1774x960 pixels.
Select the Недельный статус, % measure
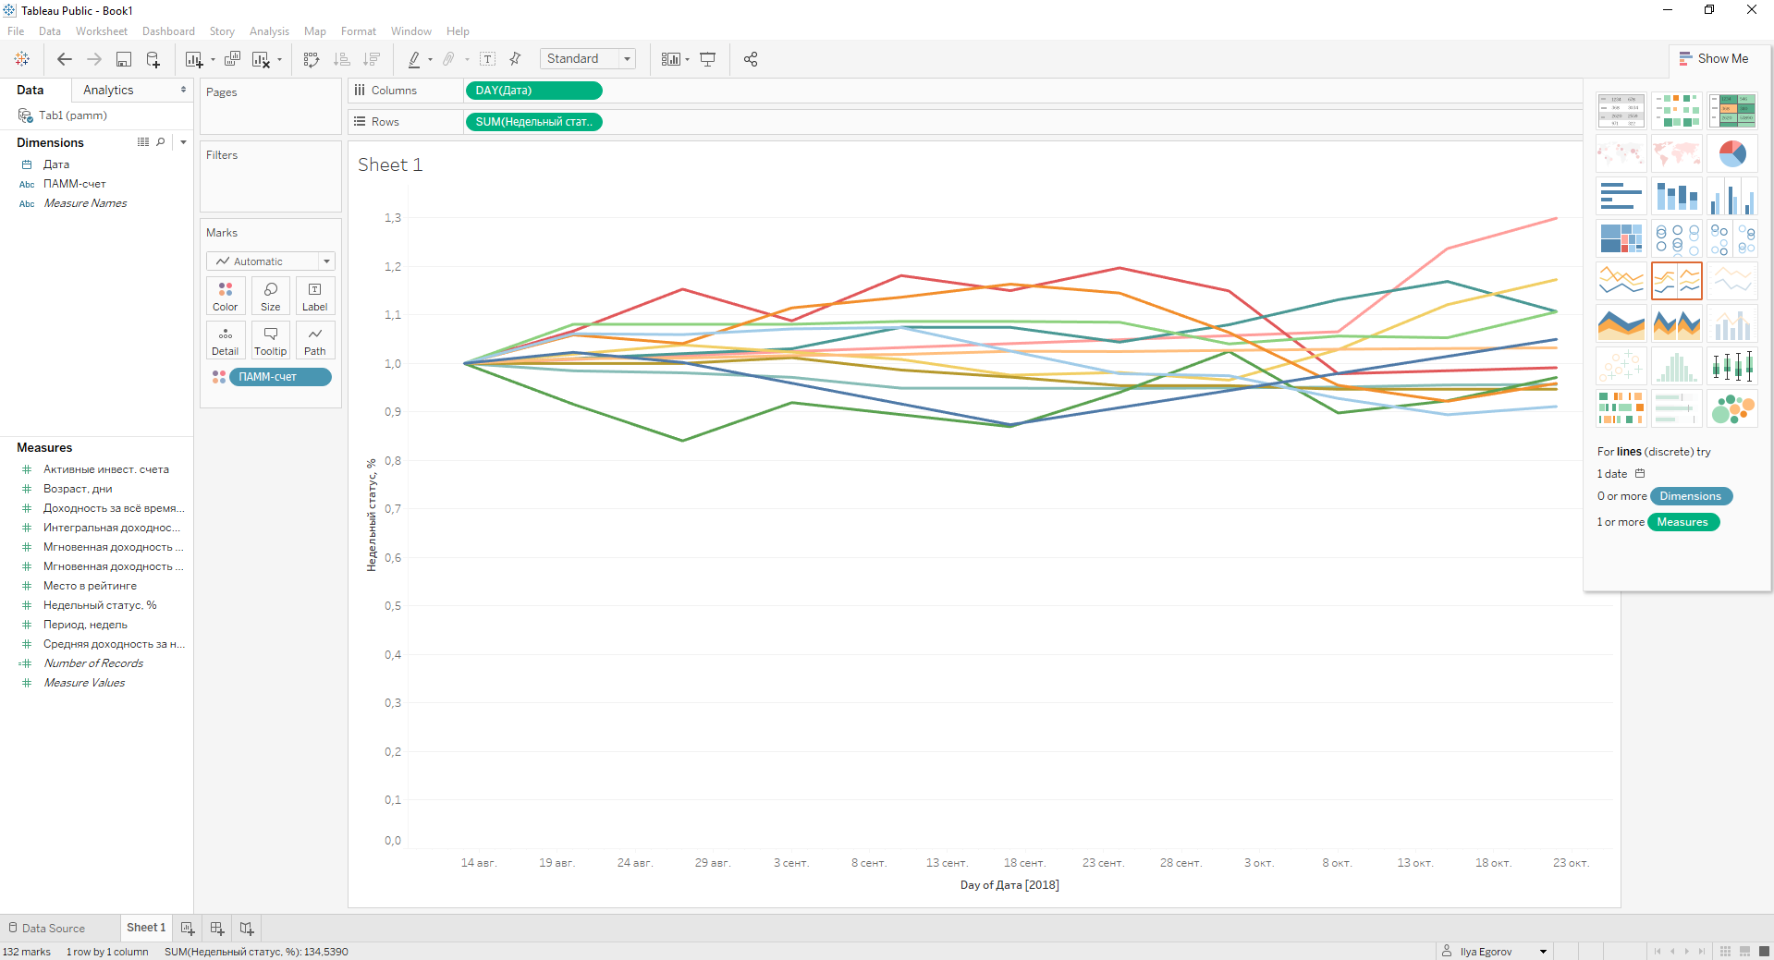(x=100, y=605)
